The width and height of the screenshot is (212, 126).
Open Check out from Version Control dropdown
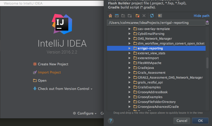pyautogui.click(x=63, y=89)
